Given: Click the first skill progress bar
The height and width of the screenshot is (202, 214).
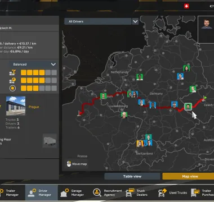Looking at the screenshot, I should pos(39,72).
